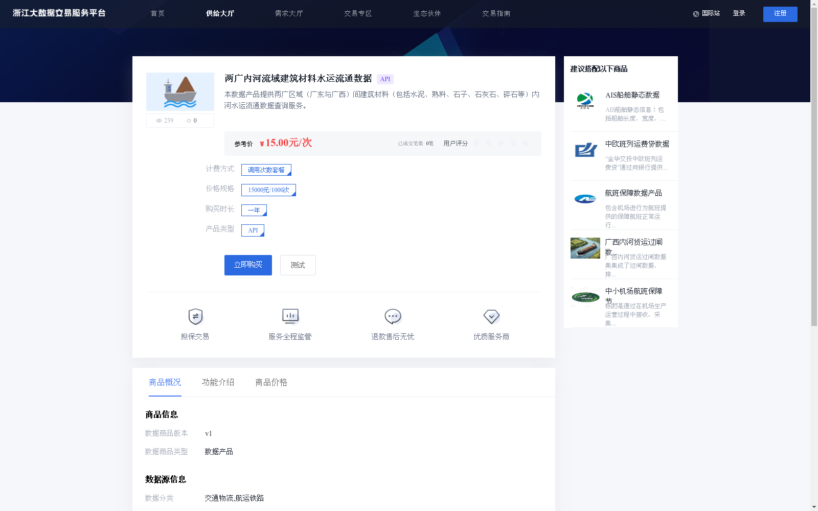The image size is (818, 511).
Task: Click the 注册 button
Action: point(780,14)
